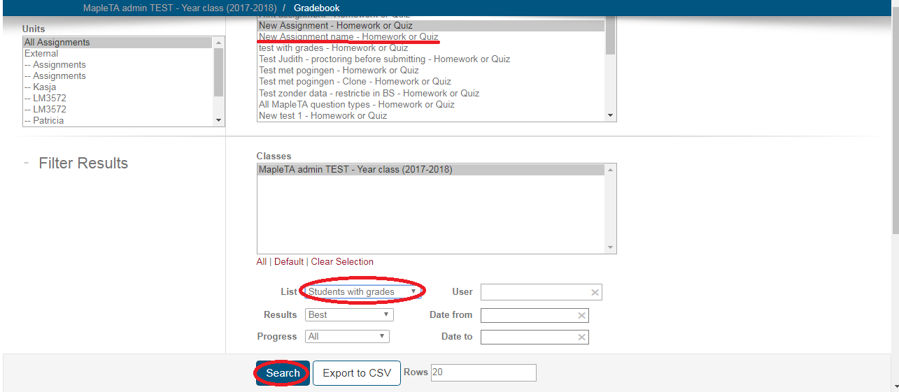This screenshot has height=392, width=899.
Task: Select Kasja unit in Units list
Action: click(x=45, y=87)
